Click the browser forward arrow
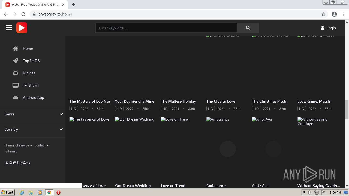The width and height of the screenshot is (349, 196). 15,14
